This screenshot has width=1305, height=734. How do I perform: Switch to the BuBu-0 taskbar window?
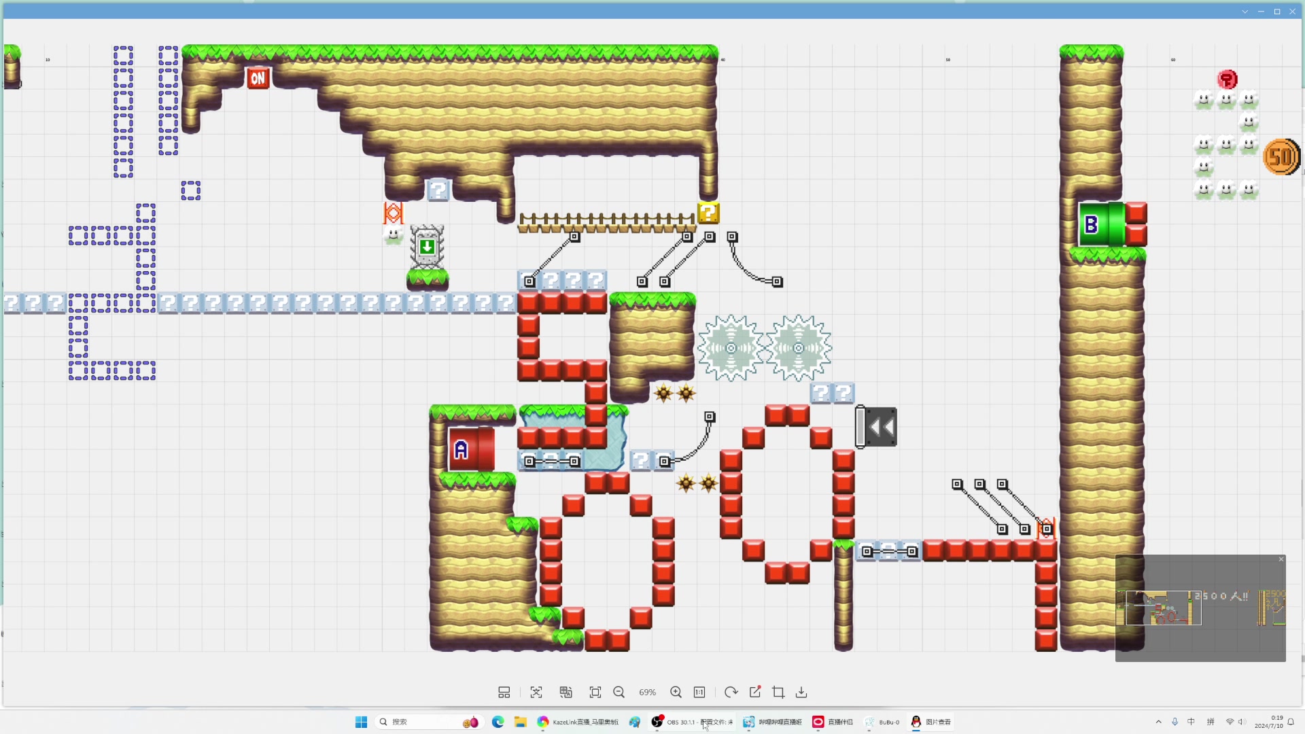click(x=882, y=722)
